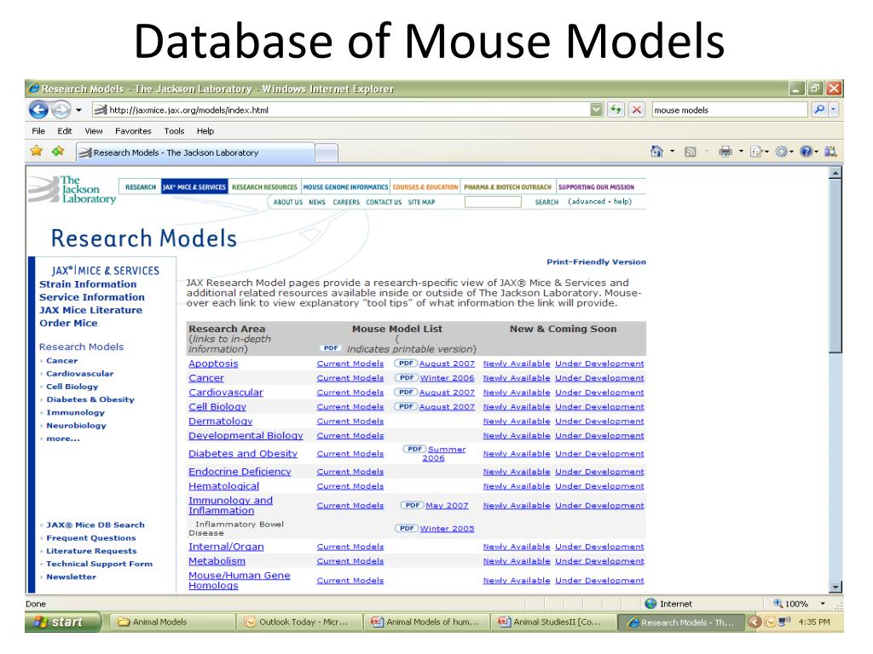Open the search provider dropdown arrow

point(833,110)
